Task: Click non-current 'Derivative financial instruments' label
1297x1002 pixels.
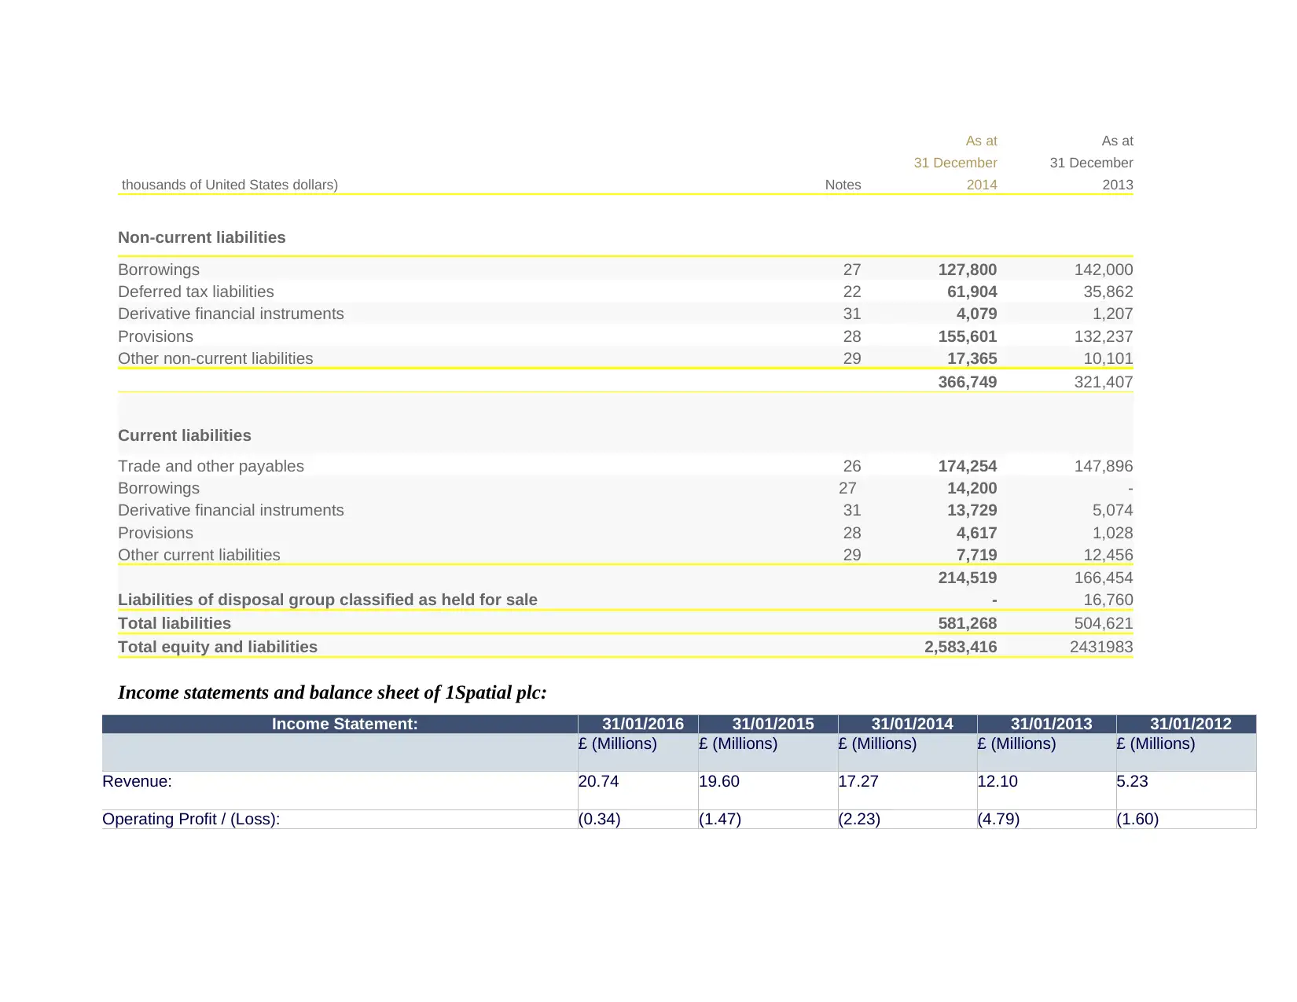Action: pos(231,314)
